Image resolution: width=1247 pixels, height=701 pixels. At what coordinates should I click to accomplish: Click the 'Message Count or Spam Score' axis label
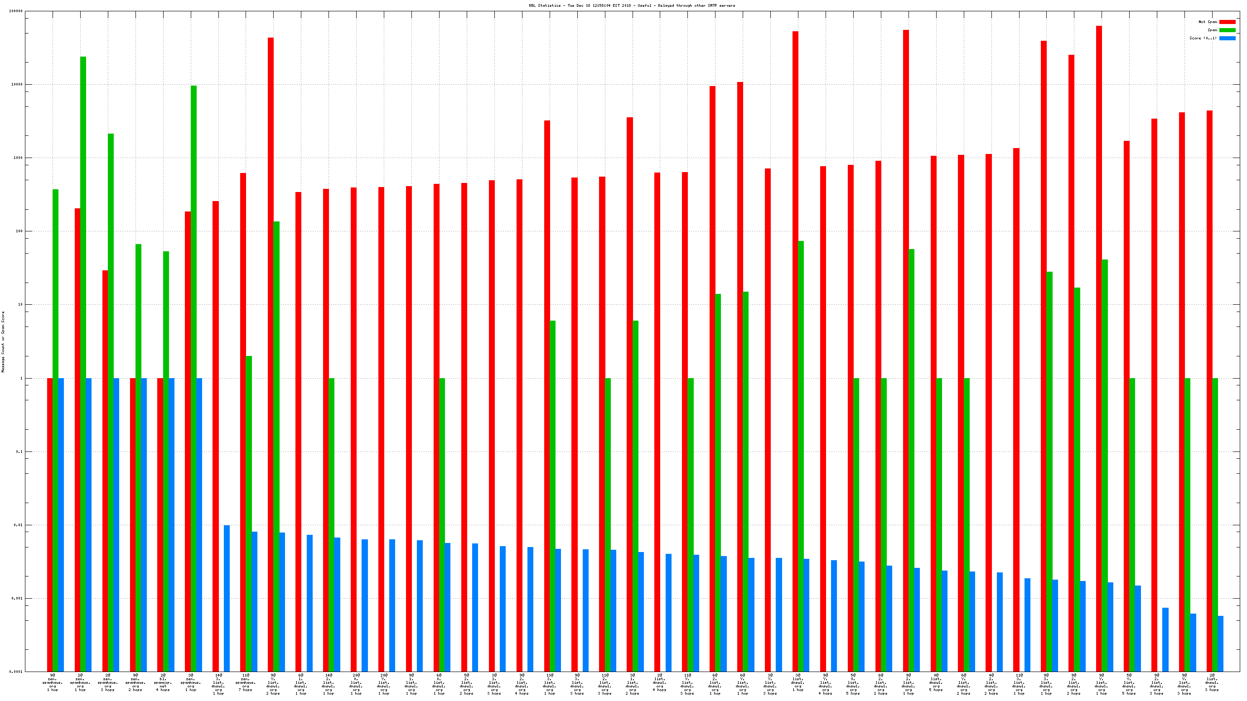click(x=3, y=341)
